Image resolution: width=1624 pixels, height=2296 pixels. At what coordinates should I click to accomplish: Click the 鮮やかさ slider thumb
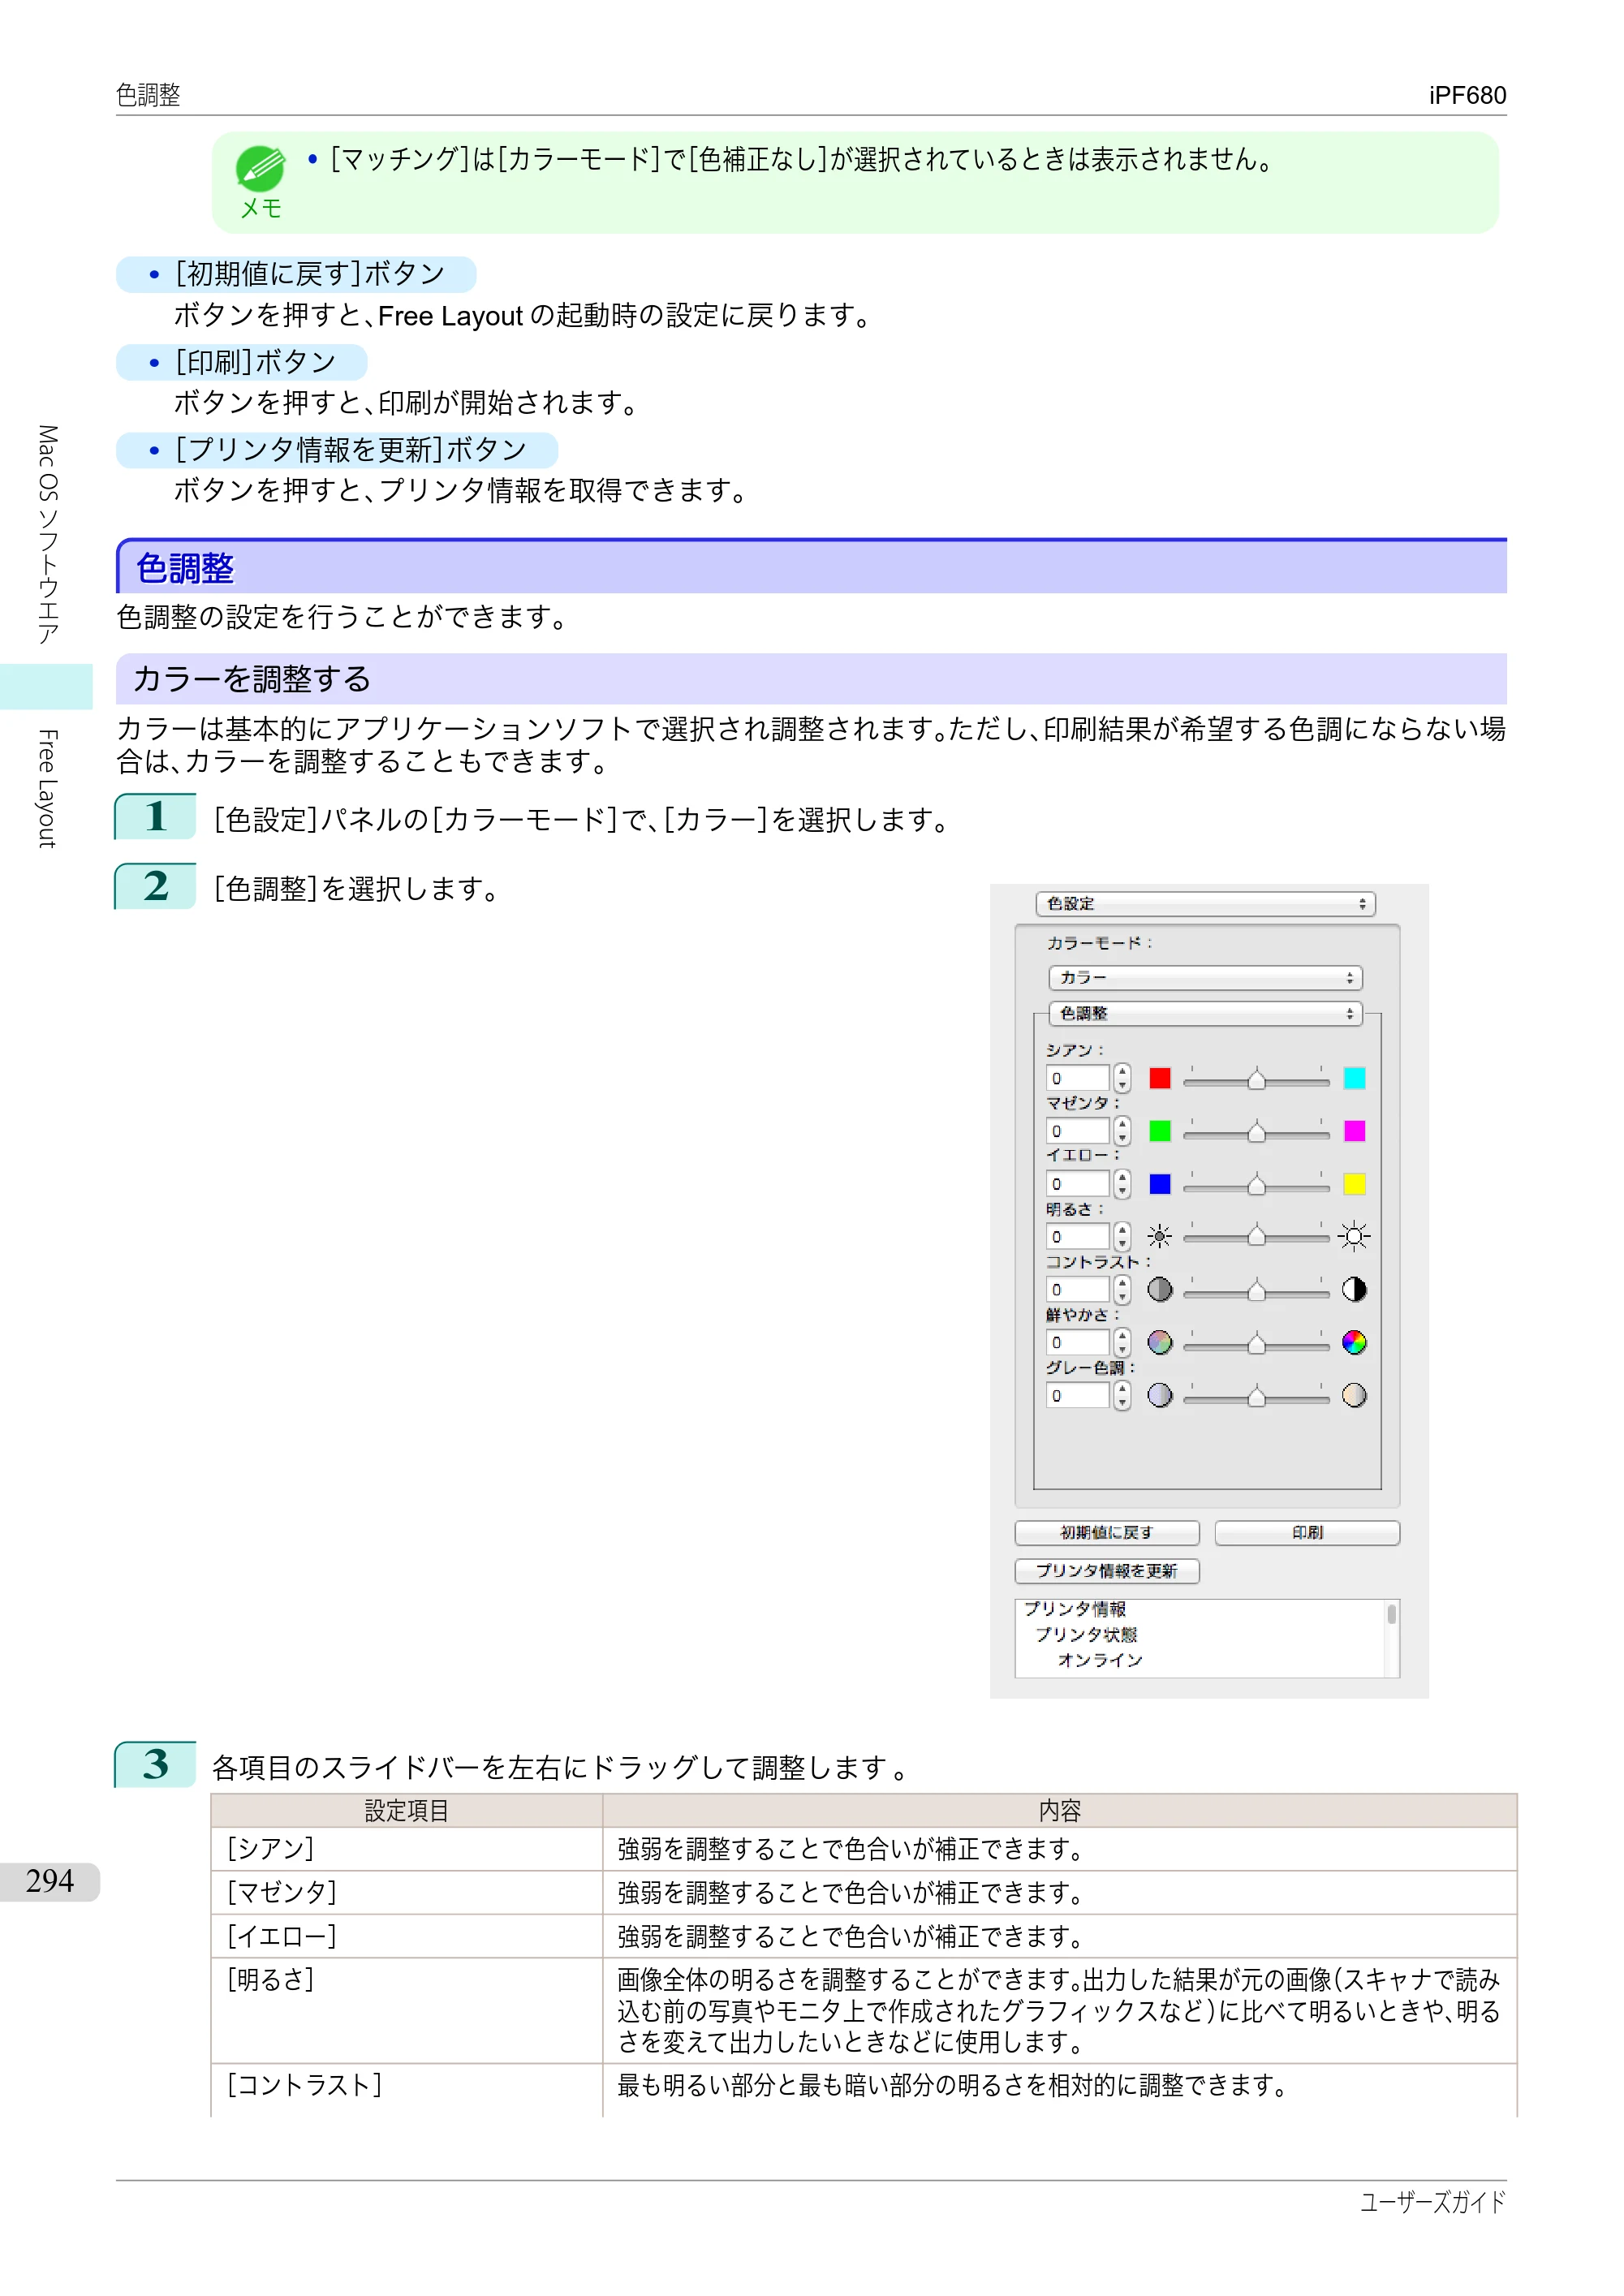click(1257, 1344)
